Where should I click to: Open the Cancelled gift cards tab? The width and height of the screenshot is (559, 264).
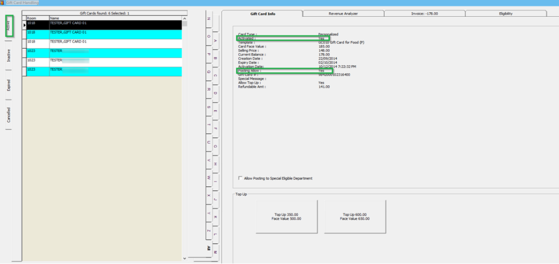pyautogui.click(x=9, y=115)
